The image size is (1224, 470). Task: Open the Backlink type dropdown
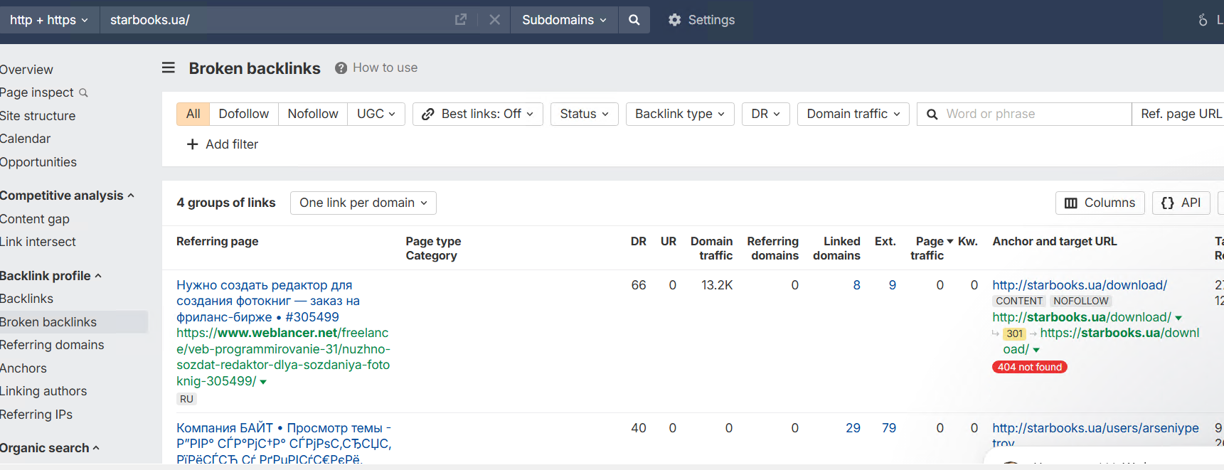point(679,114)
